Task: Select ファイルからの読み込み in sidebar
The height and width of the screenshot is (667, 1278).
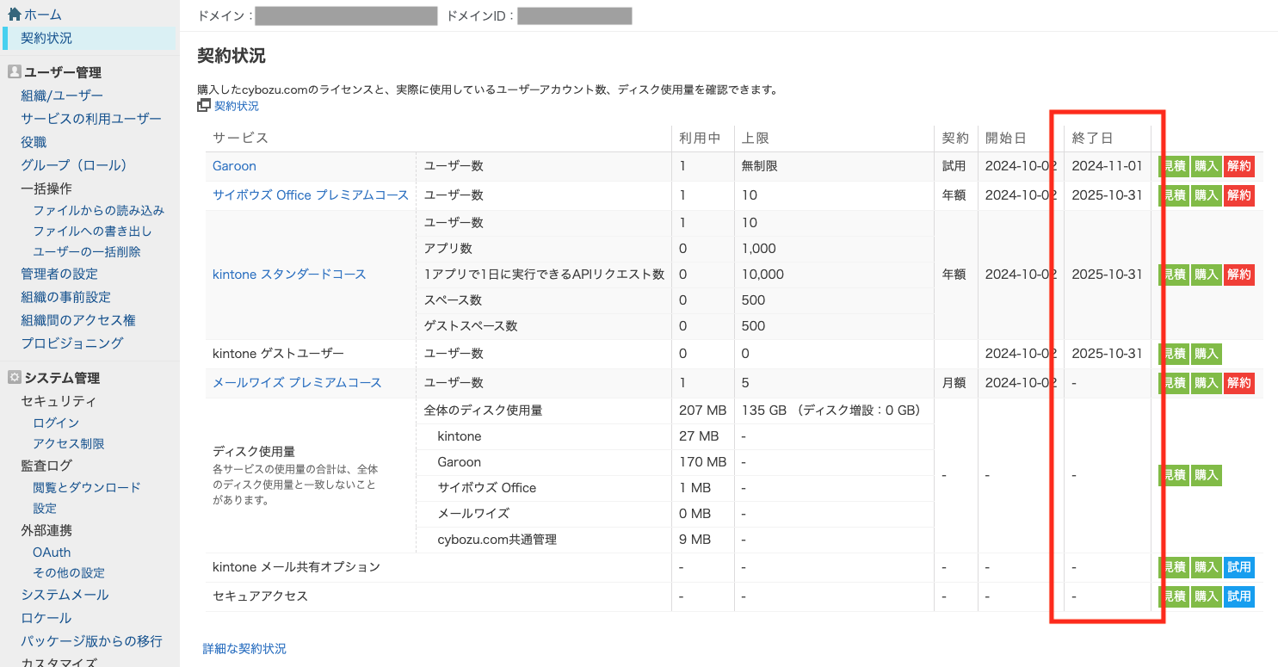Action: (98, 210)
